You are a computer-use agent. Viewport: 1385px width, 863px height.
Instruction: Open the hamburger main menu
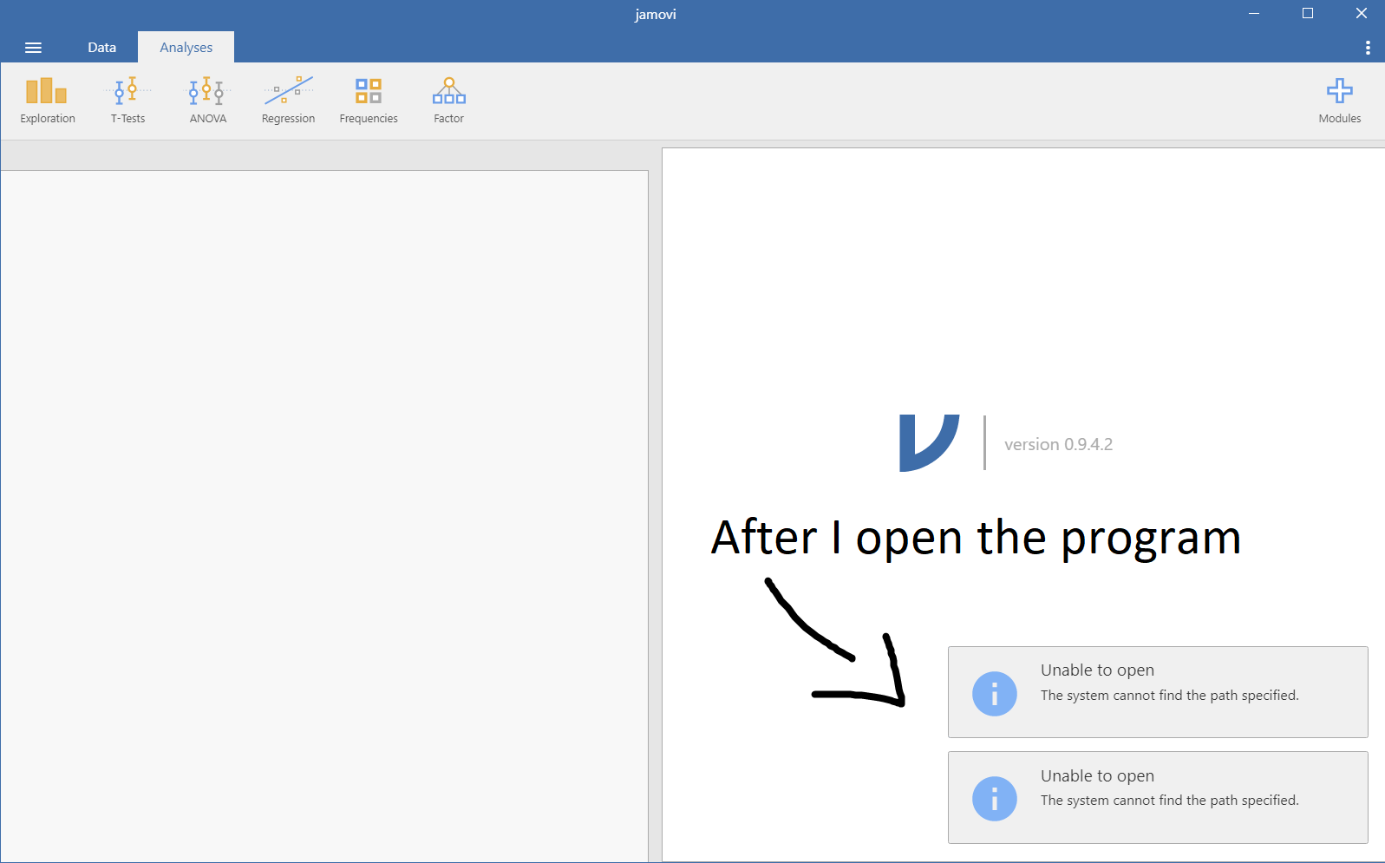coord(33,48)
